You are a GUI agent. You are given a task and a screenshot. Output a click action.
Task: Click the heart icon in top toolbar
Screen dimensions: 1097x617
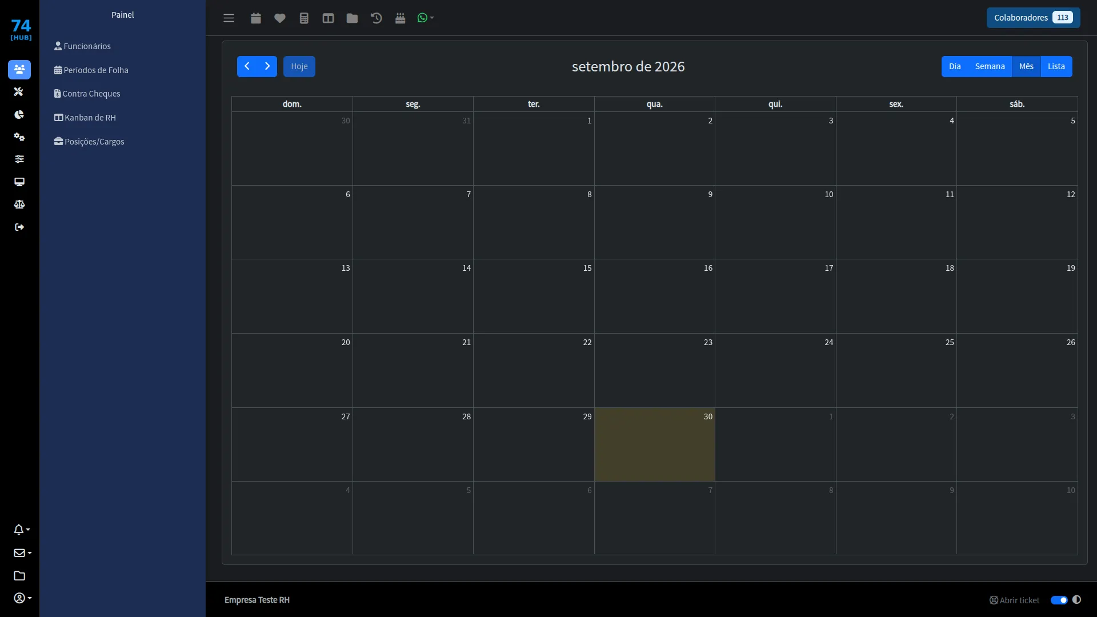point(279,18)
